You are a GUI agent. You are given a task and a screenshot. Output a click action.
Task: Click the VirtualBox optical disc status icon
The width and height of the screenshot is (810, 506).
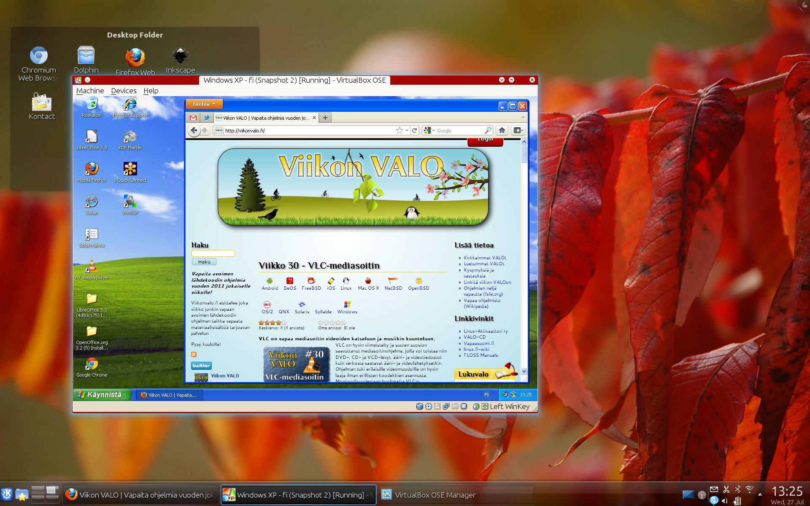click(429, 406)
